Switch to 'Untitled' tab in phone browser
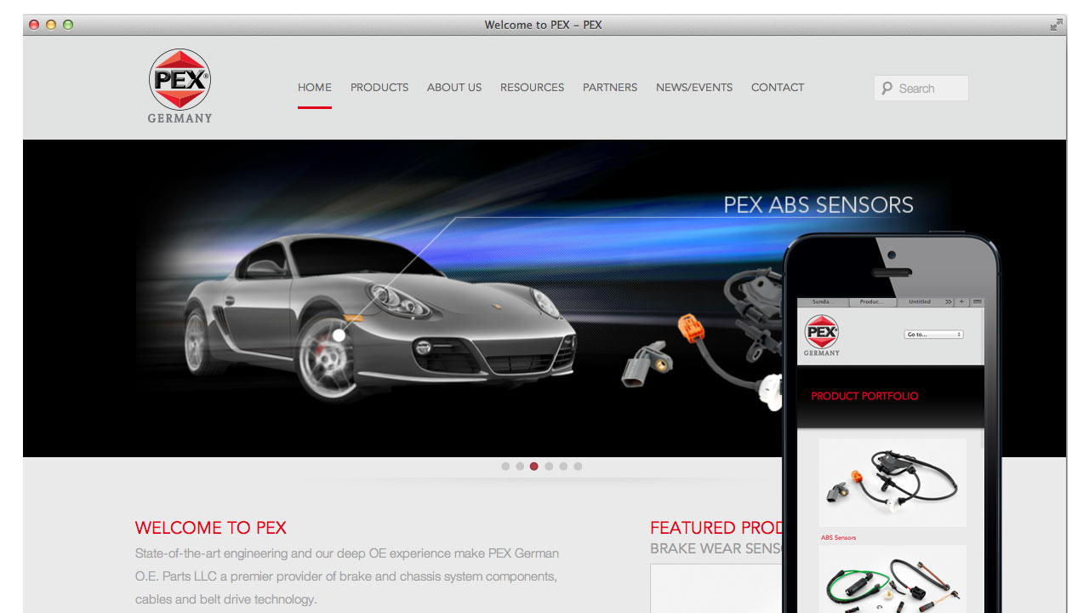This screenshot has height=613, width=1089. (x=920, y=302)
